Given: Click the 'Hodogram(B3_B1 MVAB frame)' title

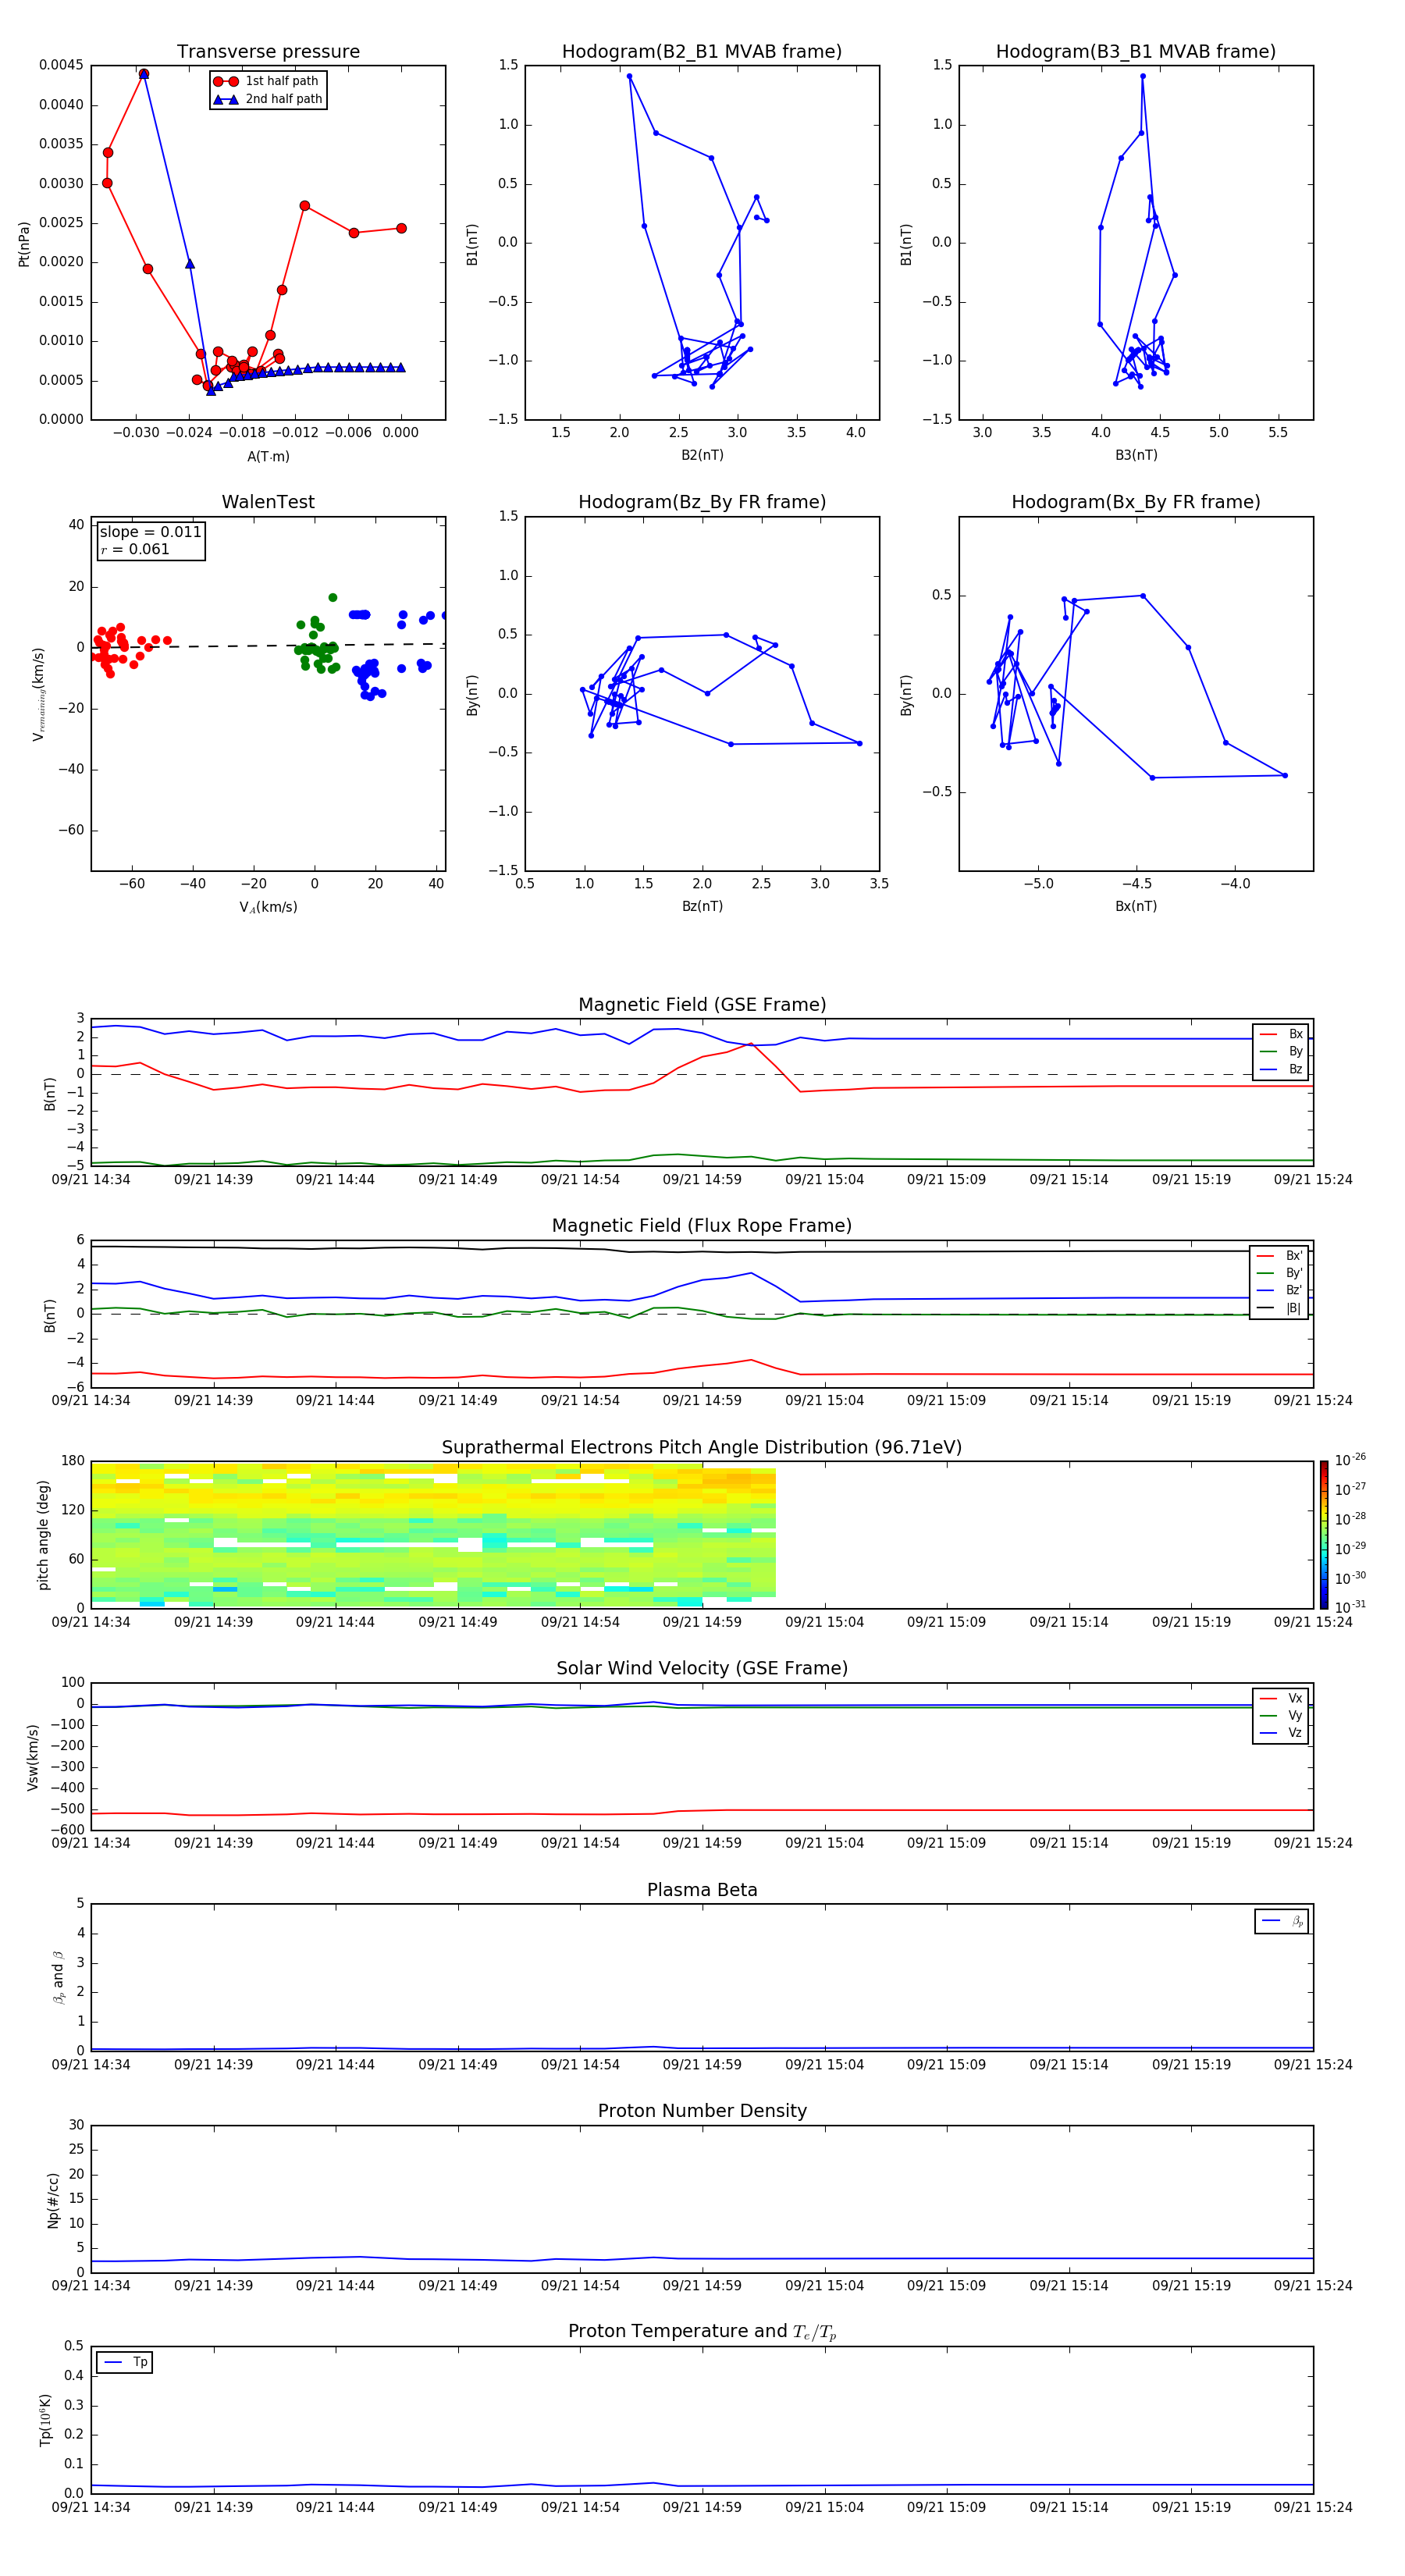Looking at the screenshot, I should coord(1136,51).
